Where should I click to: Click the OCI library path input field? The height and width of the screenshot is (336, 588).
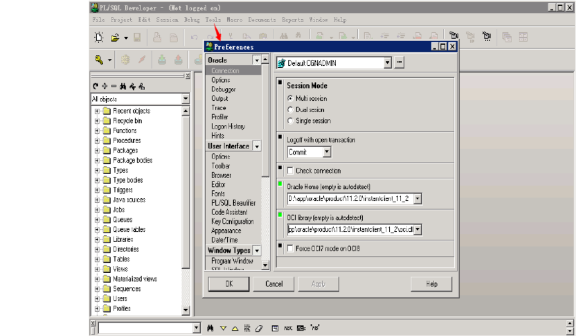coord(350,229)
